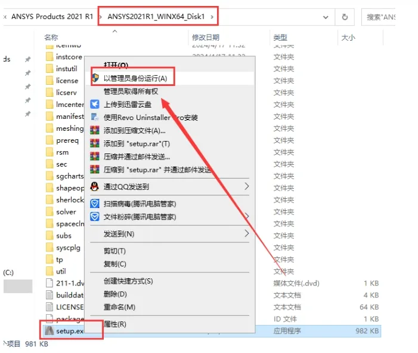Select the syscplg folder name

click(68, 248)
